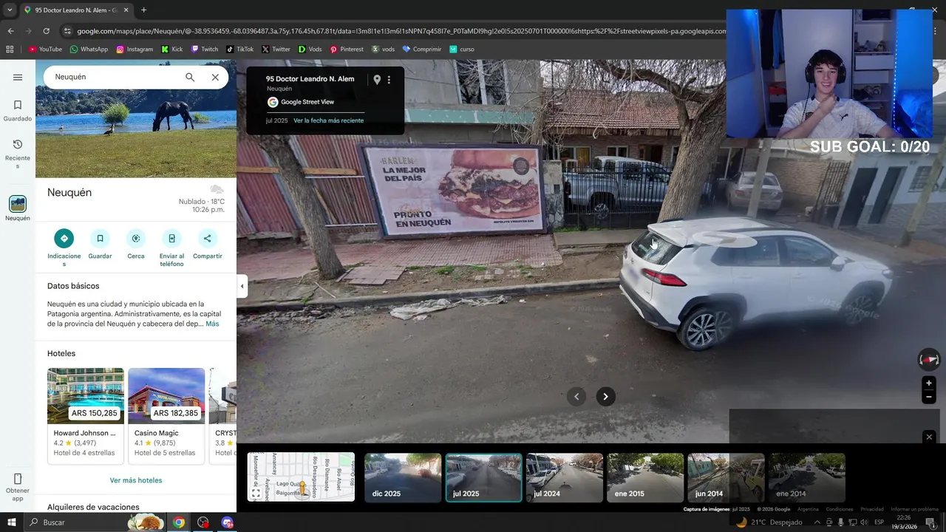Viewport: 946px width, 532px height.
Task: Open the Recientes history panel
Action: [18, 153]
